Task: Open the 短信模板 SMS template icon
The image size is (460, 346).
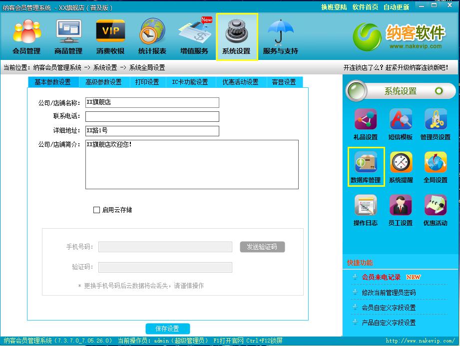Action: (x=401, y=124)
